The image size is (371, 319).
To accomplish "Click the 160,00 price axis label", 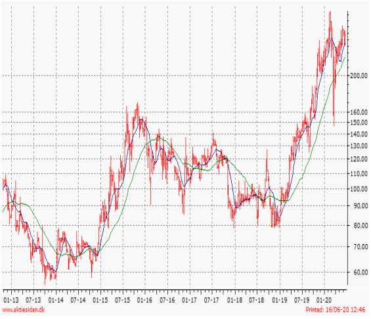I will pyautogui.click(x=359, y=112).
